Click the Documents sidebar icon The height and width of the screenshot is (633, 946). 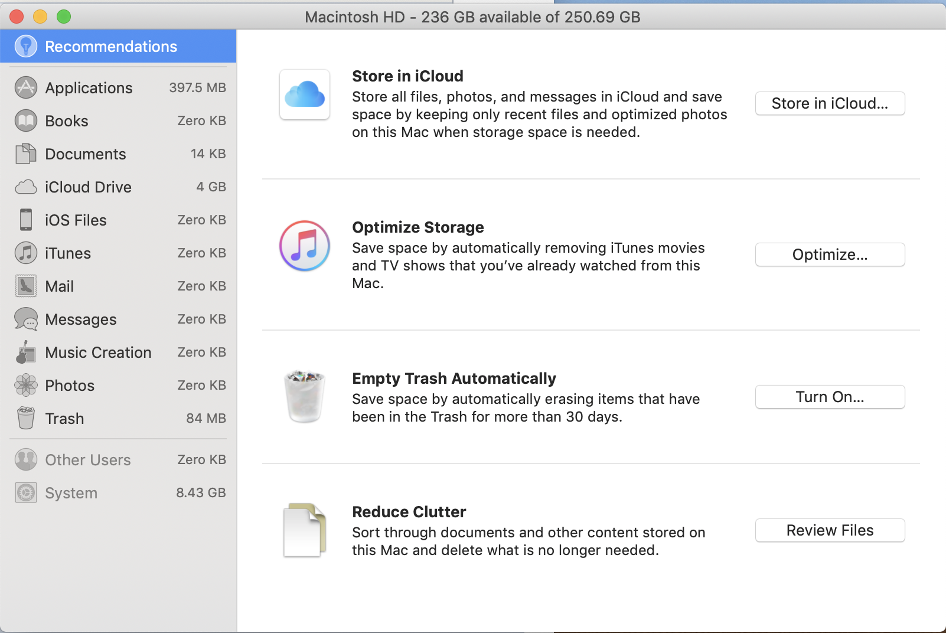coord(26,154)
